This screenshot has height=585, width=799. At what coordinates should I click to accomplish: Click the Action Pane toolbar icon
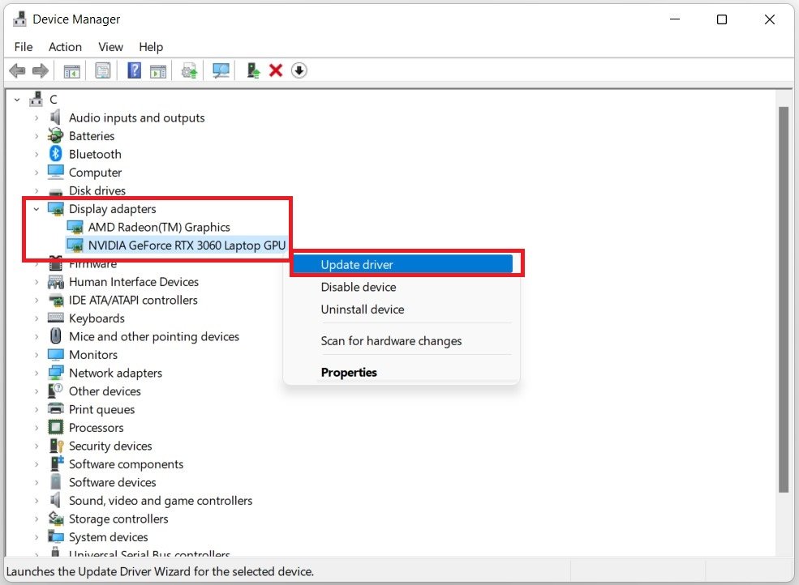coord(158,70)
